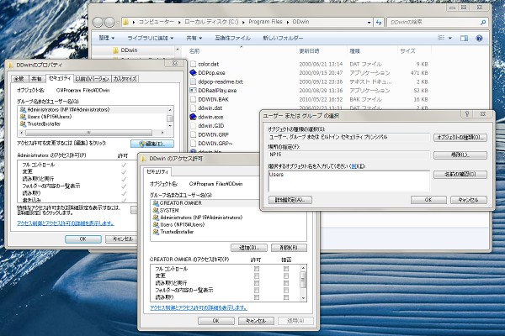Click the color.dat file icon
The height and width of the screenshot is (336, 505).
194,64
